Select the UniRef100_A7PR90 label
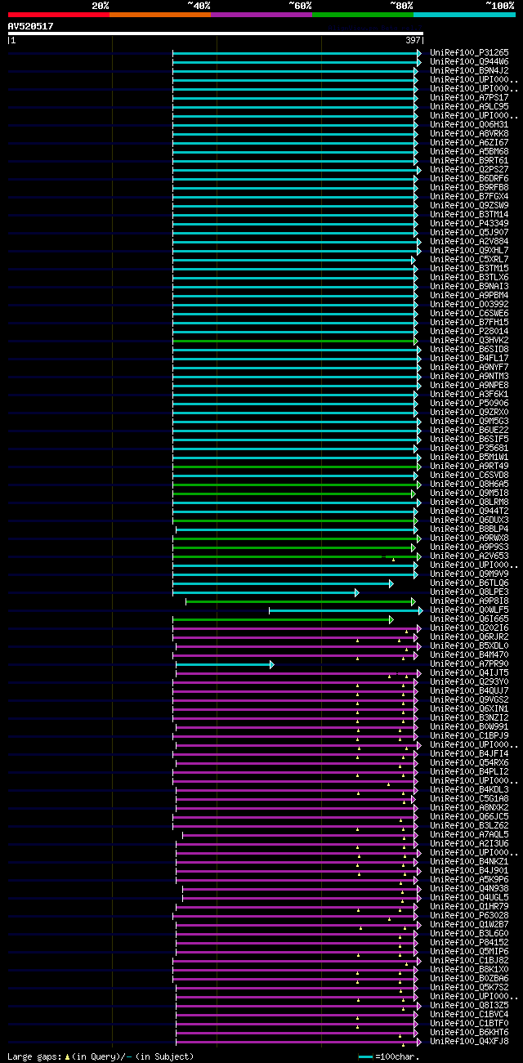 point(469,664)
